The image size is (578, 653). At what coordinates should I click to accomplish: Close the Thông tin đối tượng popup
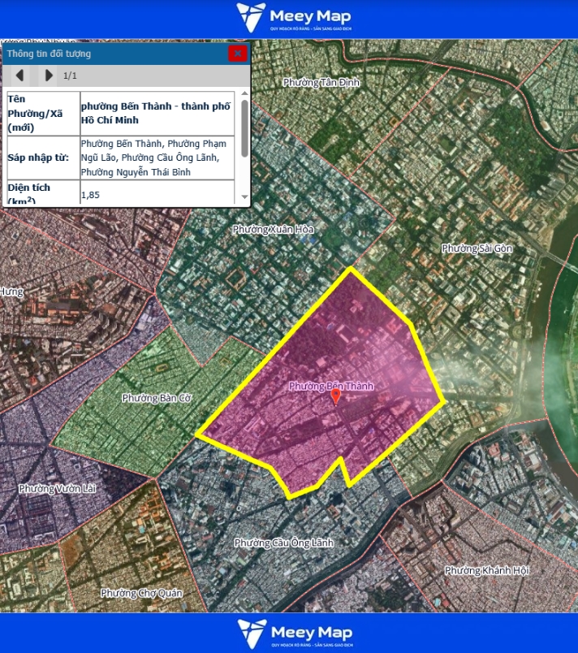(238, 54)
